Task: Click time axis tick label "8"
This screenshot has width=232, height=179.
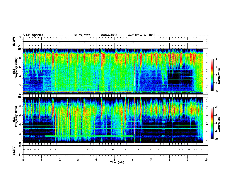Action: [169, 160]
